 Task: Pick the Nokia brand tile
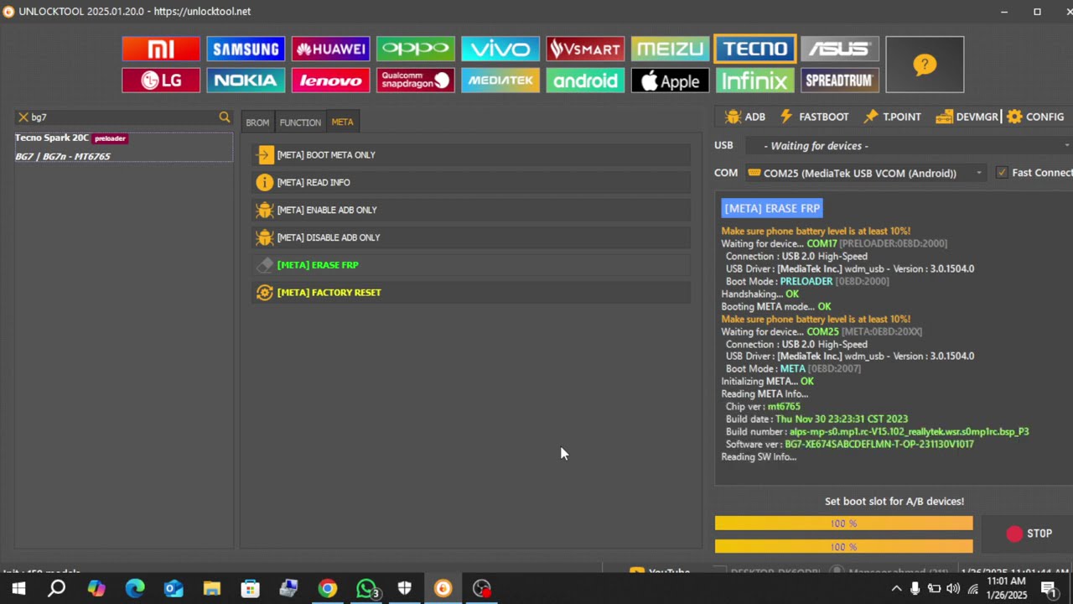click(x=246, y=81)
